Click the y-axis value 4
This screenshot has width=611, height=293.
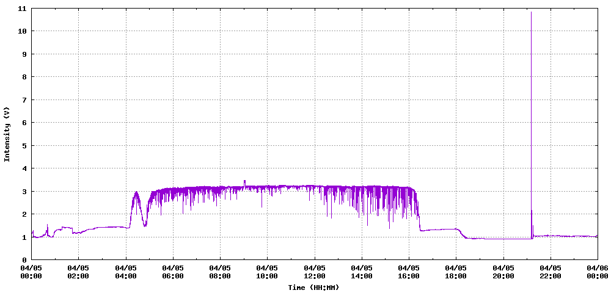point(24,168)
